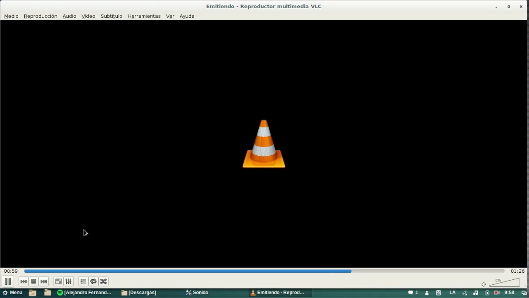Open the Ver menu
Screen dimensions: 529x298
coord(170,16)
